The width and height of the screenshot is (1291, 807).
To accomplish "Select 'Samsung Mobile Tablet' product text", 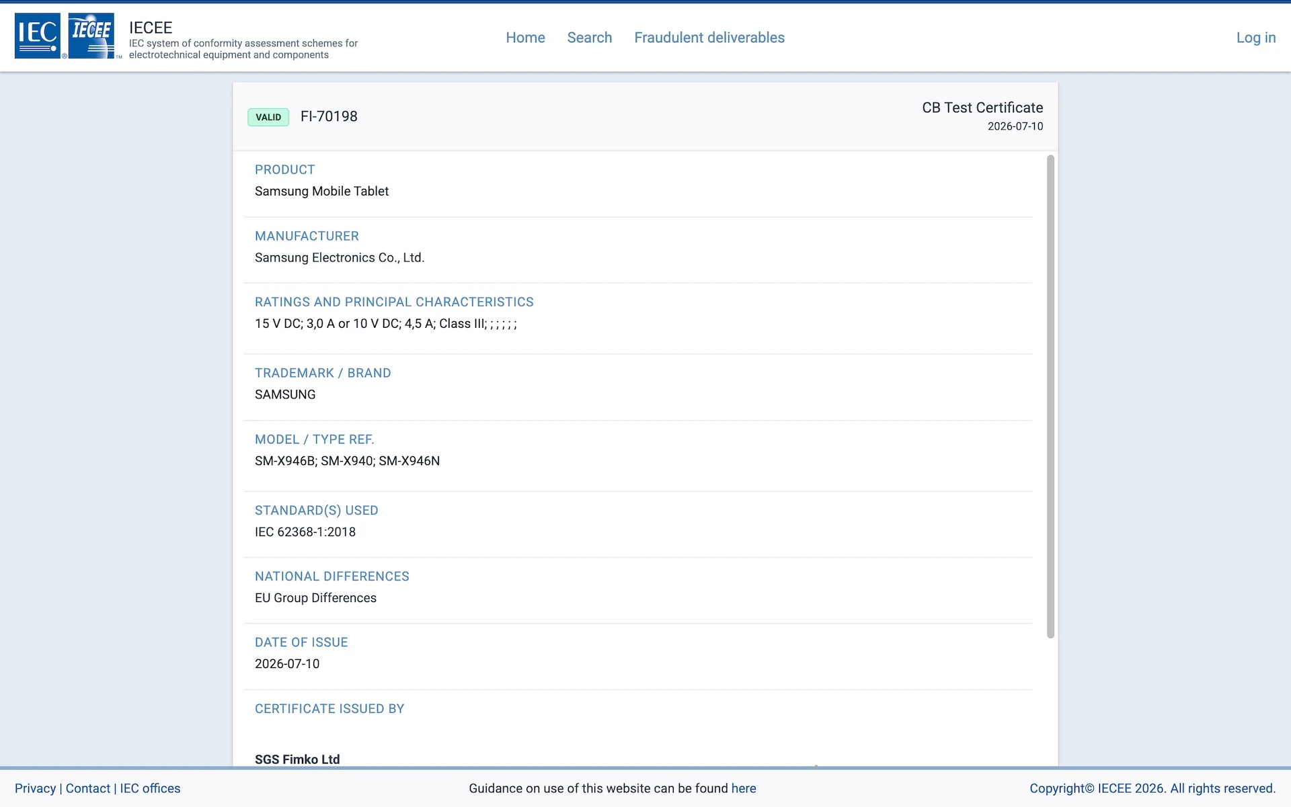I will pyautogui.click(x=322, y=192).
